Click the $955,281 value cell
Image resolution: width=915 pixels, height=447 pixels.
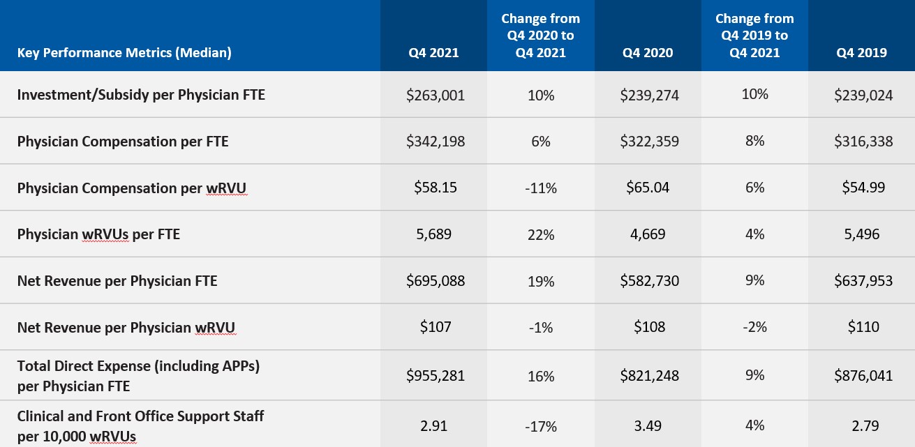[436, 375]
